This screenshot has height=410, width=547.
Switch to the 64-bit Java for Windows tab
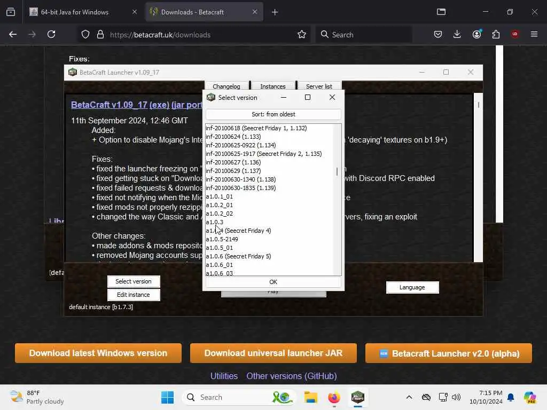83,12
